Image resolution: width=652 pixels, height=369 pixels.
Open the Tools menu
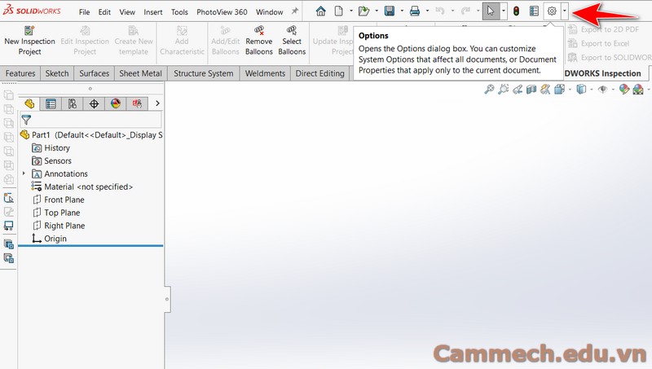179,12
